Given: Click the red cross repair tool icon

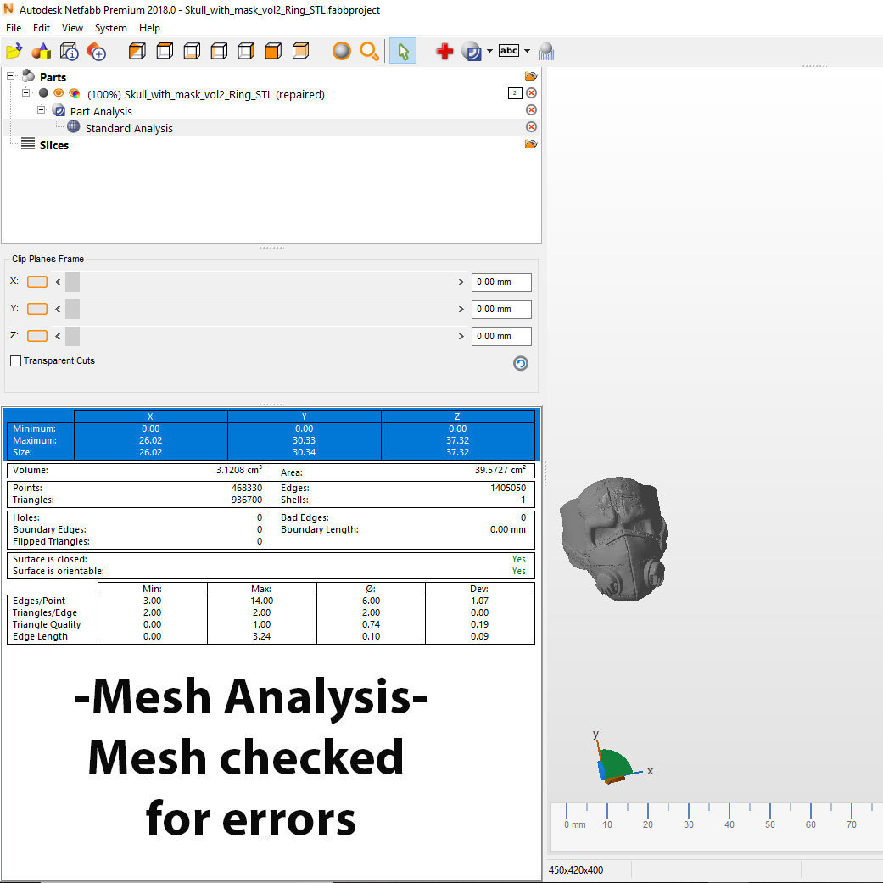Looking at the screenshot, I should tap(444, 51).
